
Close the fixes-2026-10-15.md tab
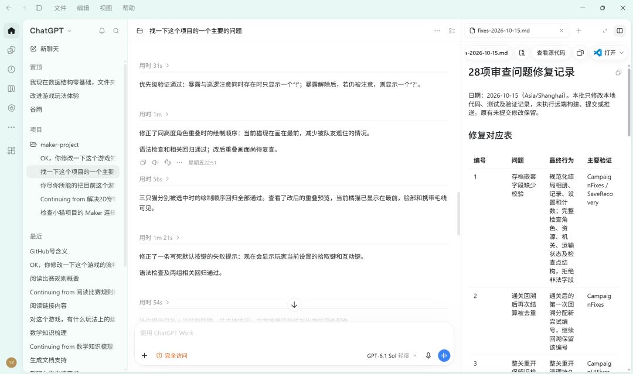click(561, 30)
